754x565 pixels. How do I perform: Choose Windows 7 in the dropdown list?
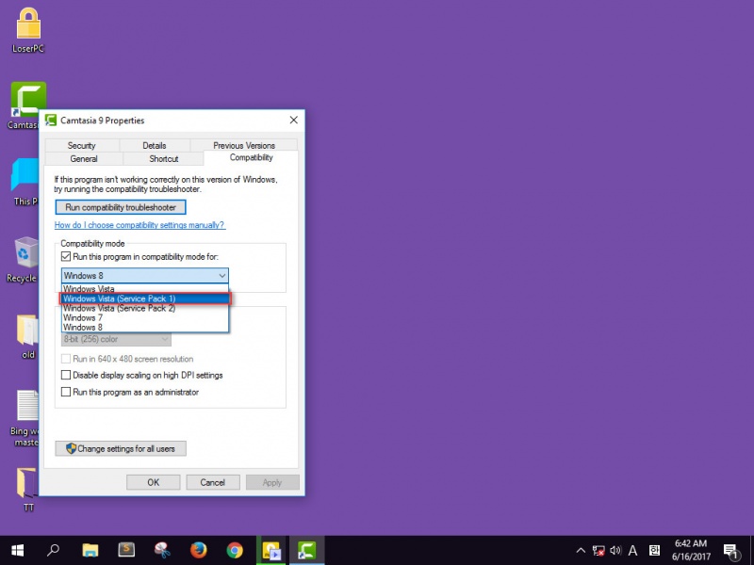145,317
